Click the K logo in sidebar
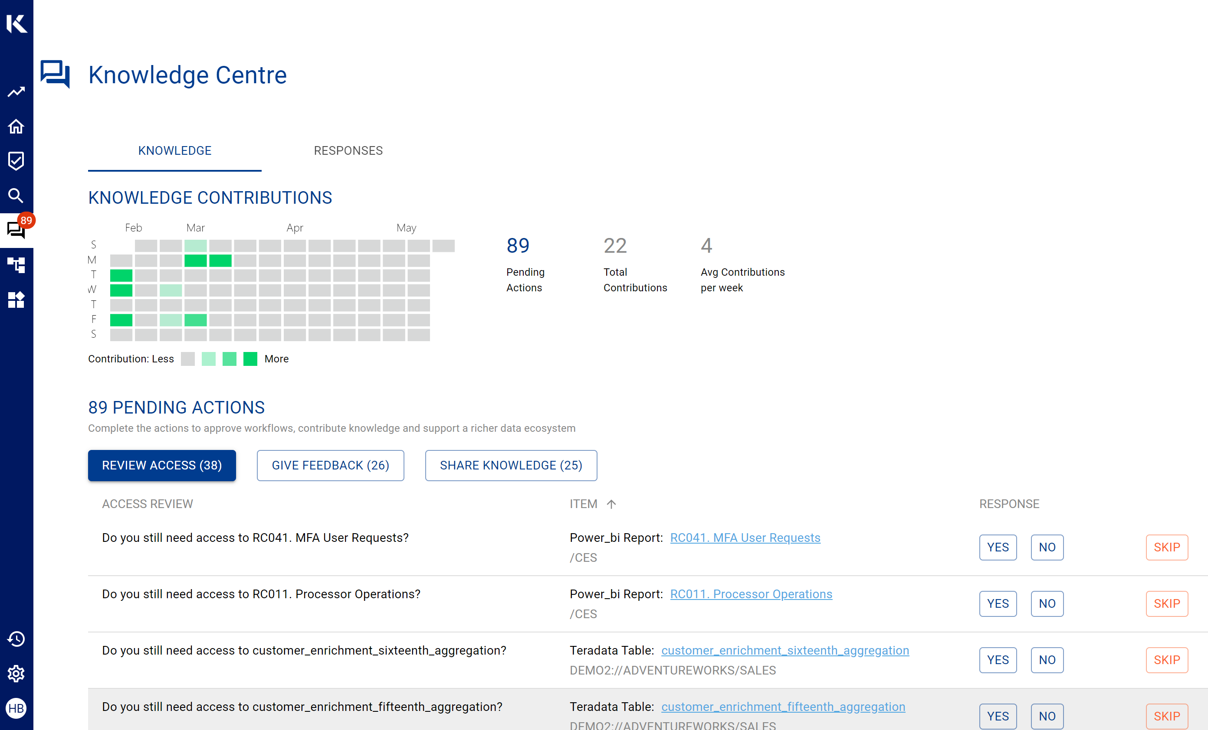The width and height of the screenshot is (1208, 730). 16,23
